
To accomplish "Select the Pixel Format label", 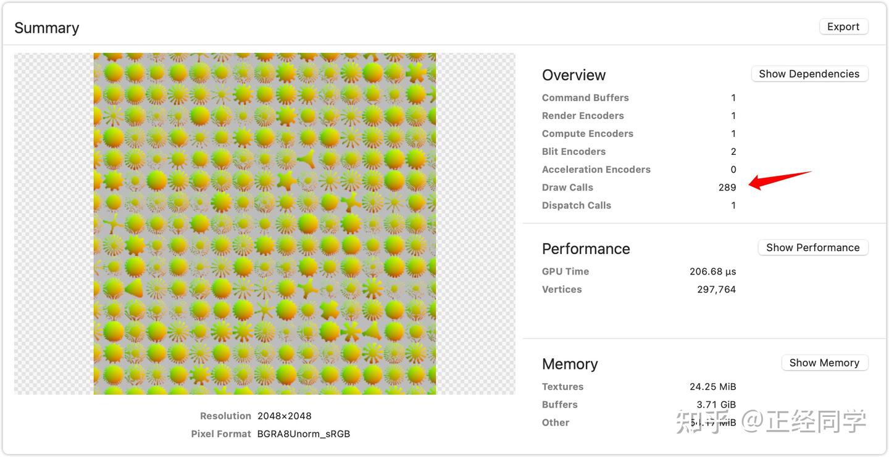I will (x=221, y=434).
